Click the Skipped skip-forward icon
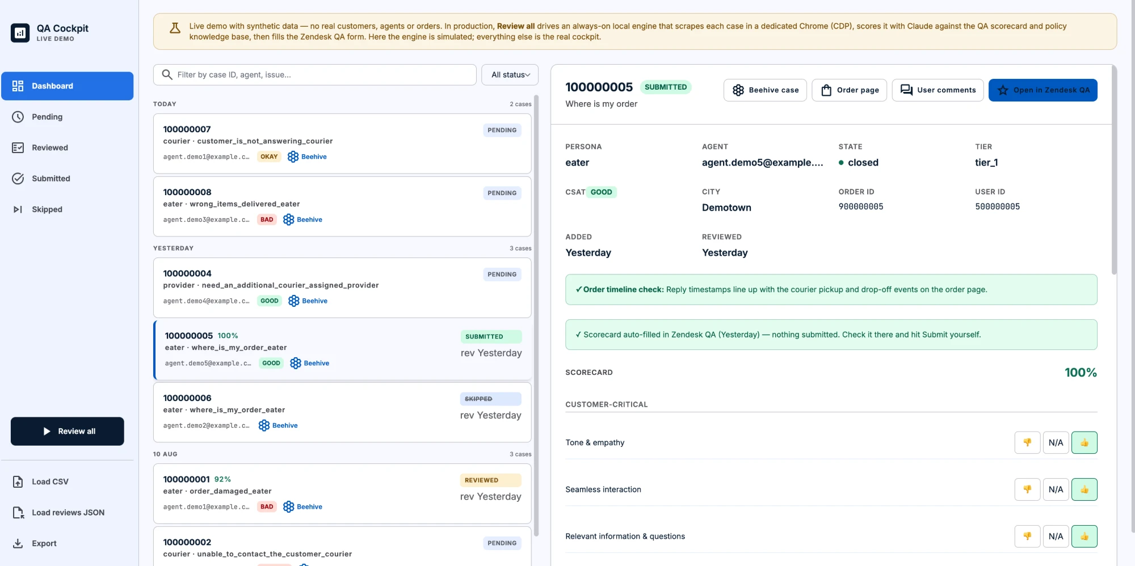1135x566 pixels. coord(18,209)
